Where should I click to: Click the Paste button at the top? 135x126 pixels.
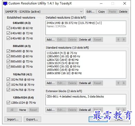[112, 12]
